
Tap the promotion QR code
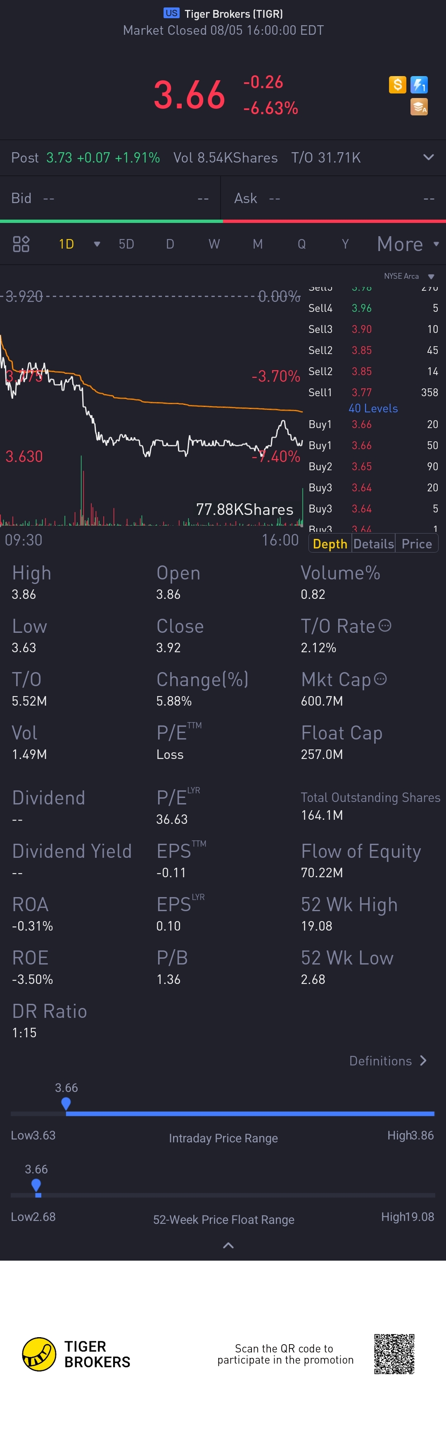(394, 1354)
